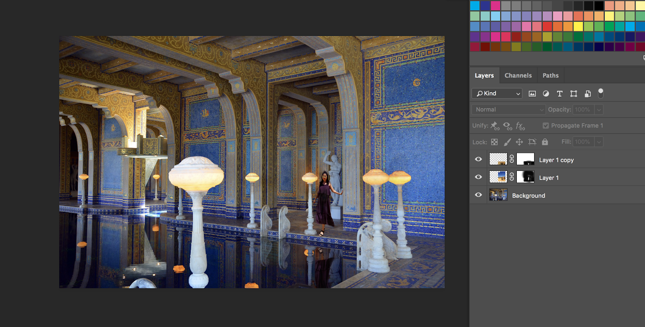
Task: Switch to the Paths tab
Action: [x=550, y=75]
